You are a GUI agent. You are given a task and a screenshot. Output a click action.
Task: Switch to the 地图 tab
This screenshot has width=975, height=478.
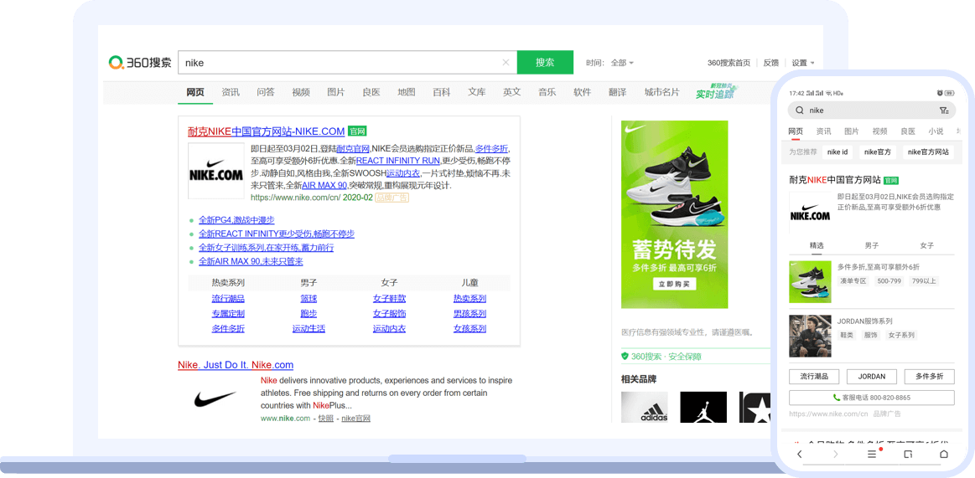(x=406, y=92)
